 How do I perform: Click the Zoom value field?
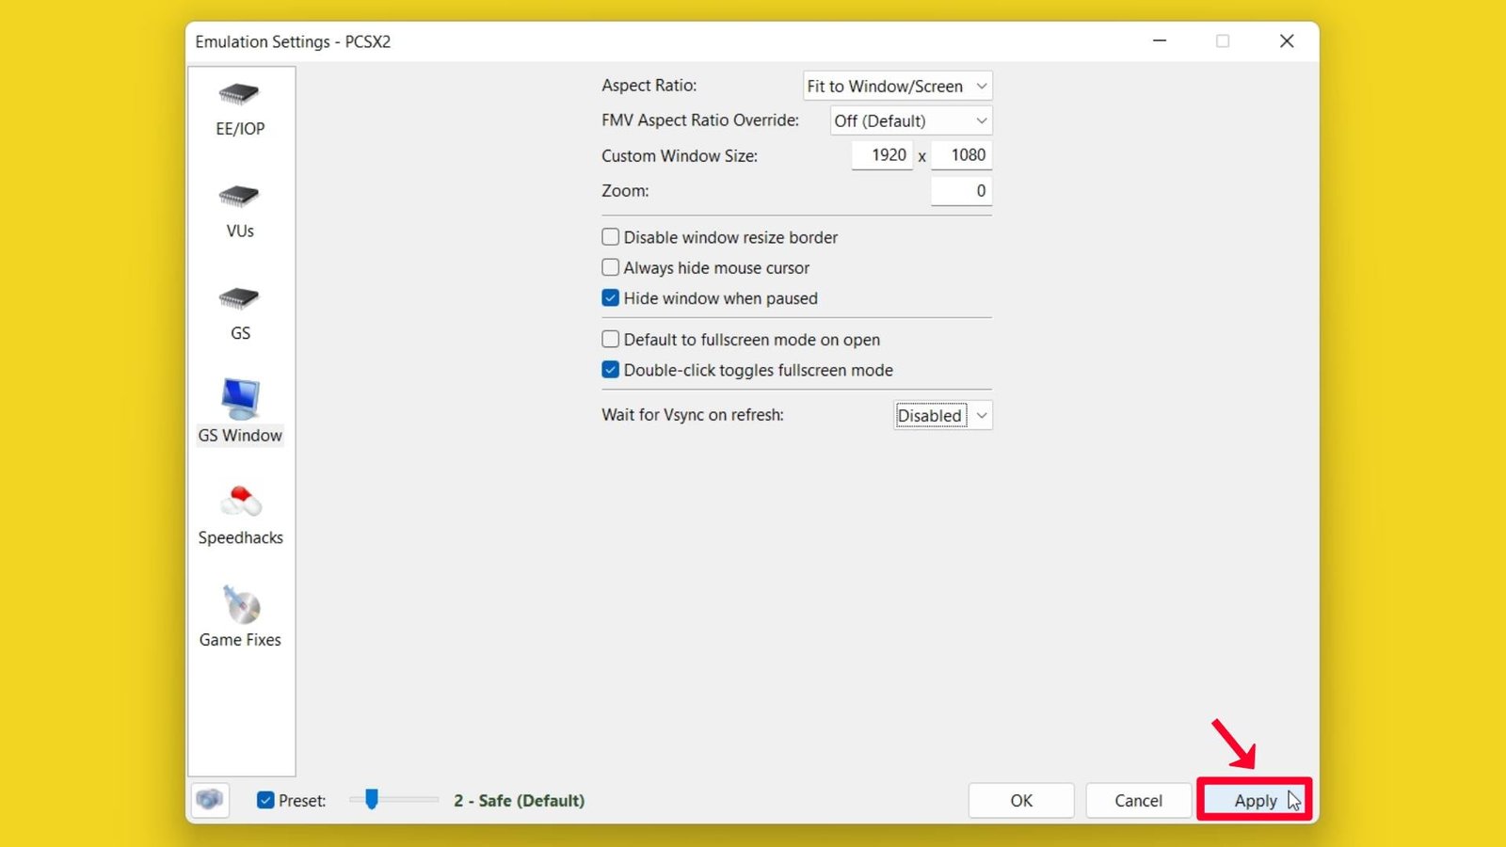962,191
